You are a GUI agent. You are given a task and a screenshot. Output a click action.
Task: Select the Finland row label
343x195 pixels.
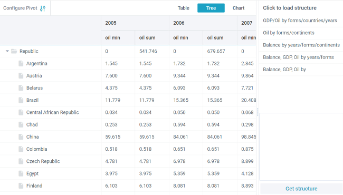(34, 186)
